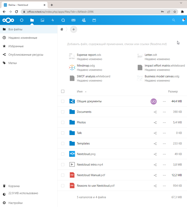Open the Contacts app icon

pyautogui.click(x=84, y=20)
